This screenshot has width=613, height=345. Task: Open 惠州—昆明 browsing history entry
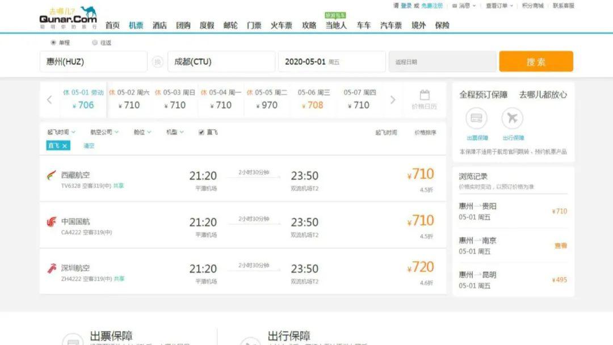tap(513, 280)
